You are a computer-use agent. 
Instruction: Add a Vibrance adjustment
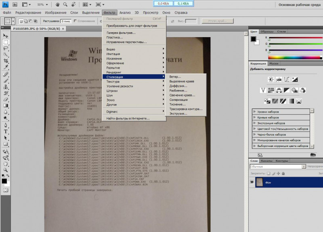coord(263,90)
